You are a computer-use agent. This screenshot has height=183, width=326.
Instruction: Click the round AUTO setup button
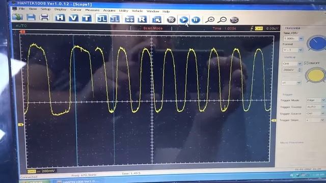pyautogui.click(x=171, y=20)
